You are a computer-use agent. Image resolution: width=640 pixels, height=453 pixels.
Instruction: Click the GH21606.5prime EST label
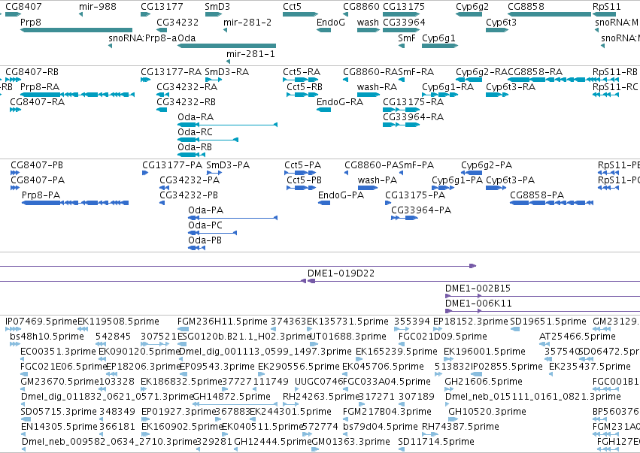[484, 381]
